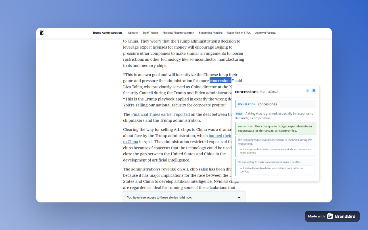Play pronunciation audio for "concessions"
368x230 pixels.
pyautogui.click(x=307, y=91)
